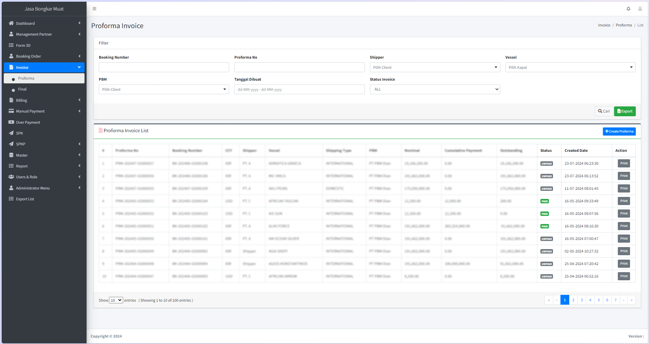Go to page 2 of the invoice list

pos(573,300)
